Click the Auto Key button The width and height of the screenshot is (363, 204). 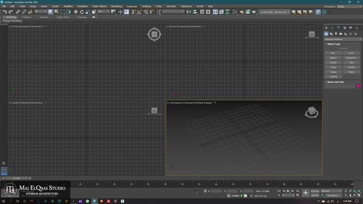pos(315,192)
